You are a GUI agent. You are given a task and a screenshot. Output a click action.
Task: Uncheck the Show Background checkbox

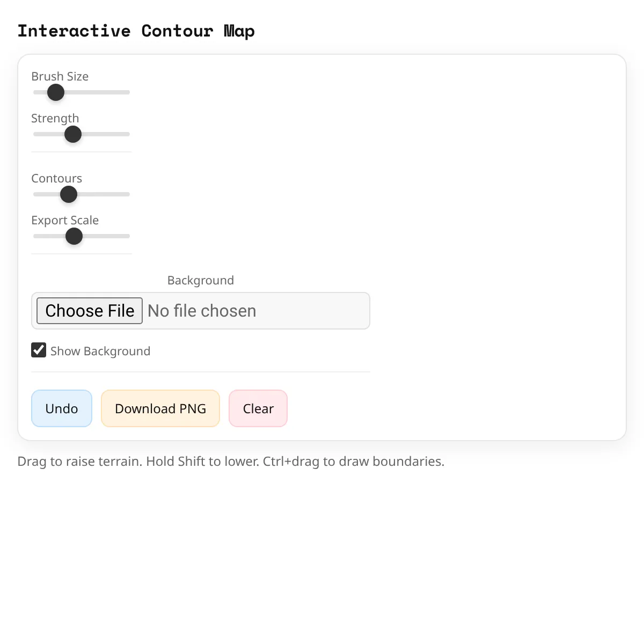39,350
